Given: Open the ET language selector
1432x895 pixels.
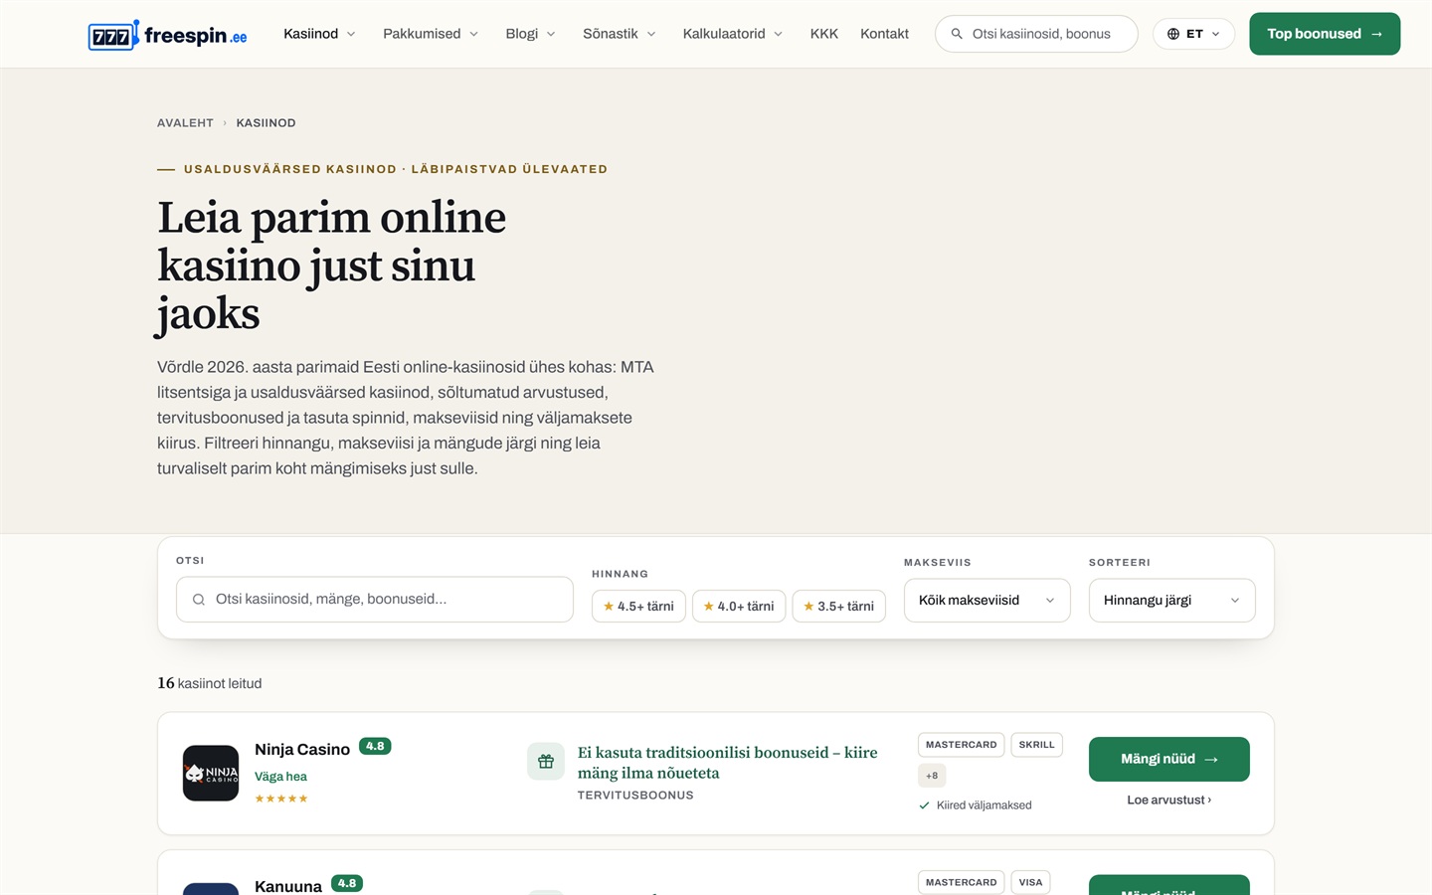Looking at the screenshot, I should click(1193, 34).
